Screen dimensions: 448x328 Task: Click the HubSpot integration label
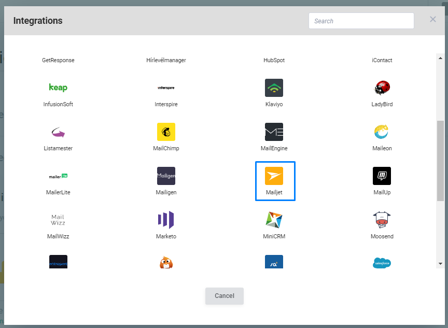[274, 60]
